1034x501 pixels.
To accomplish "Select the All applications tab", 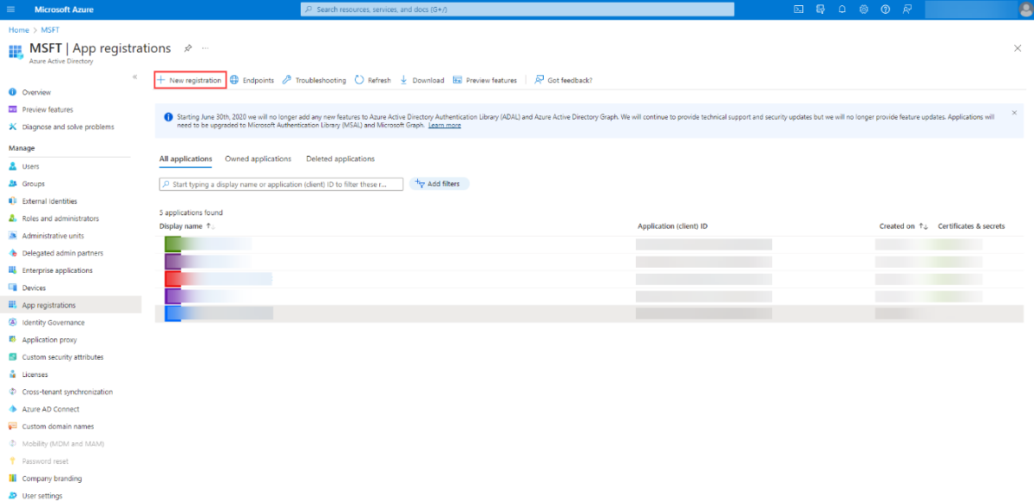I will pyautogui.click(x=185, y=159).
